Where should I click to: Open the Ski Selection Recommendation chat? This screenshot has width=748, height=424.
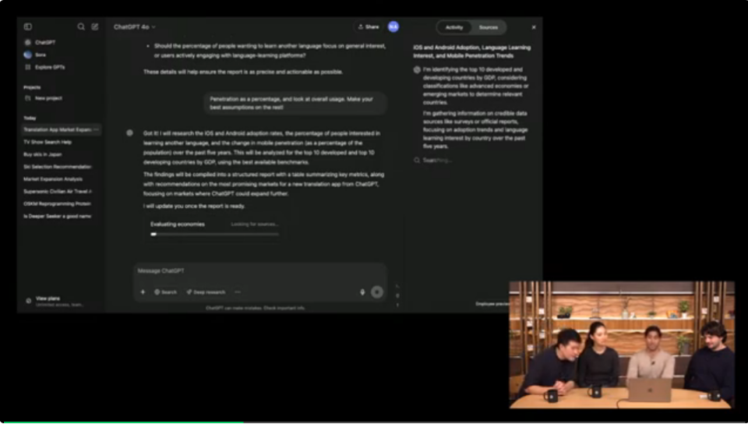click(57, 167)
